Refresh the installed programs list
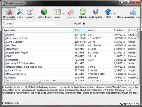This screenshot has width=142, height=107. coord(83,14)
